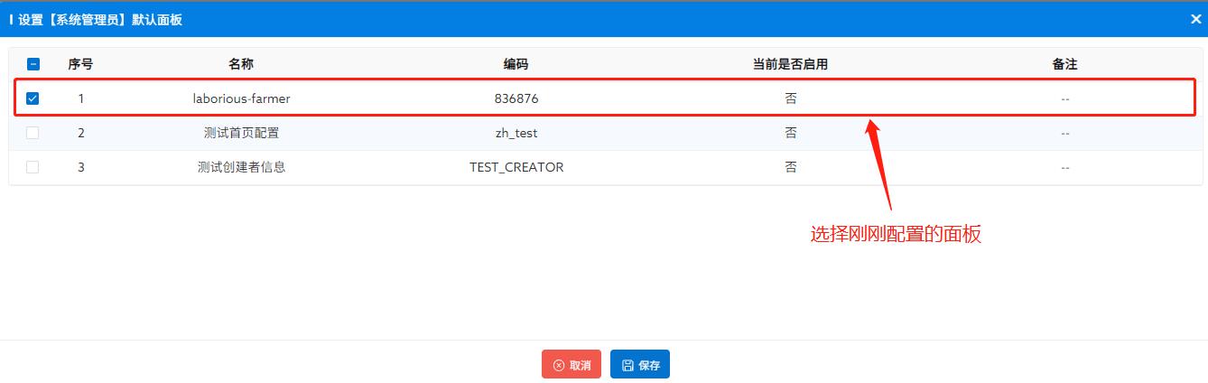The height and width of the screenshot is (383, 1208).
Task: Select the laborious-farmer name cell
Action: 241,98
